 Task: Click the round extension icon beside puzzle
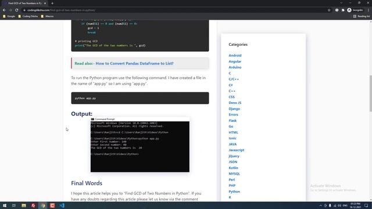click(337, 10)
